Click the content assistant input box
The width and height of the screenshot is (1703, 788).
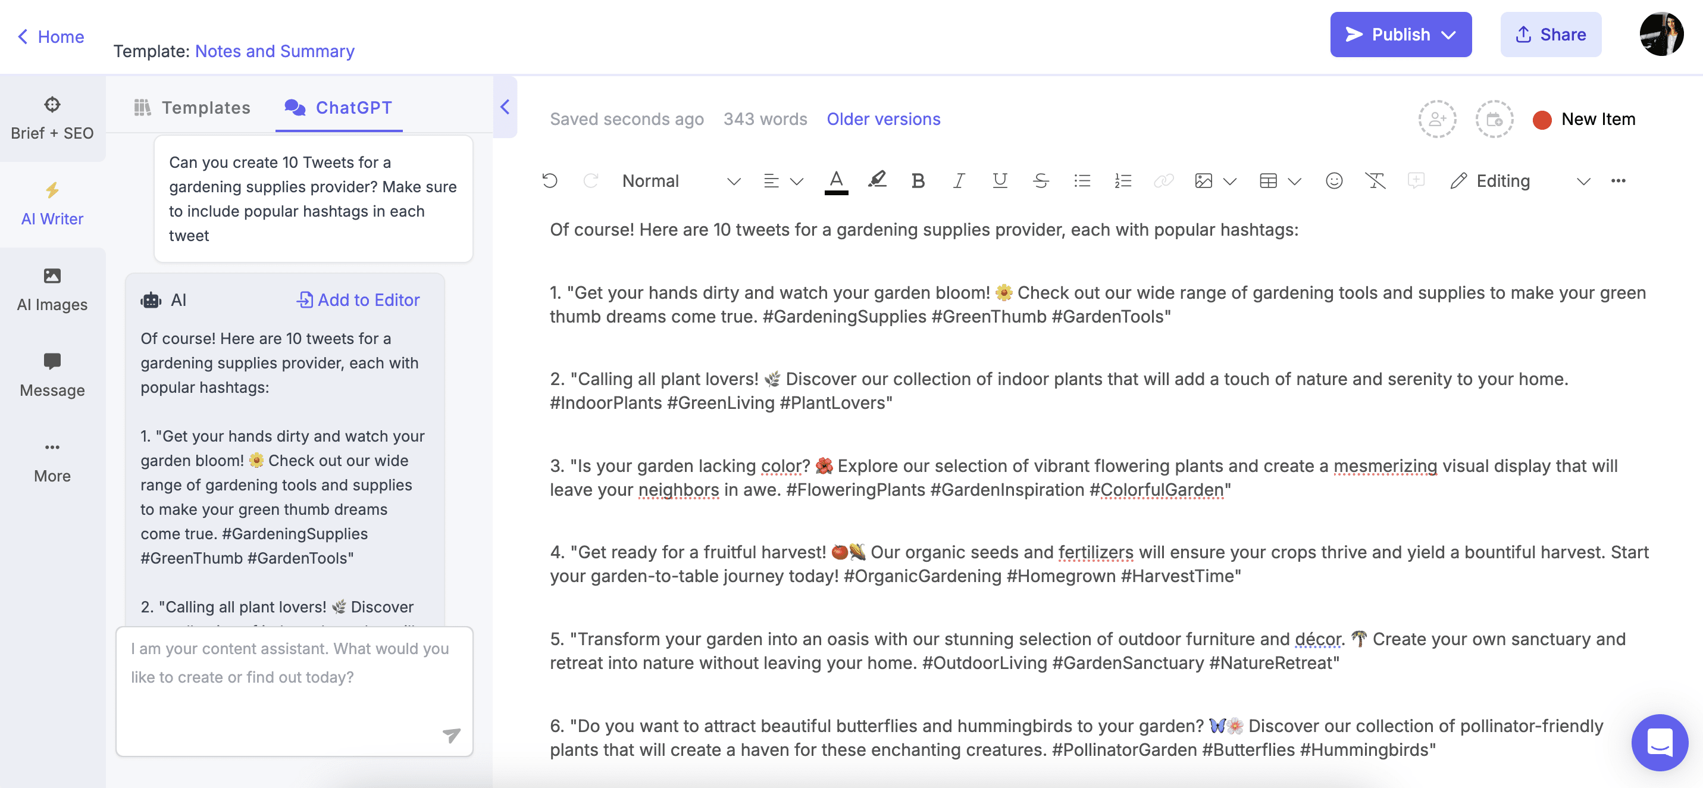pyautogui.click(x=294, y=691)
